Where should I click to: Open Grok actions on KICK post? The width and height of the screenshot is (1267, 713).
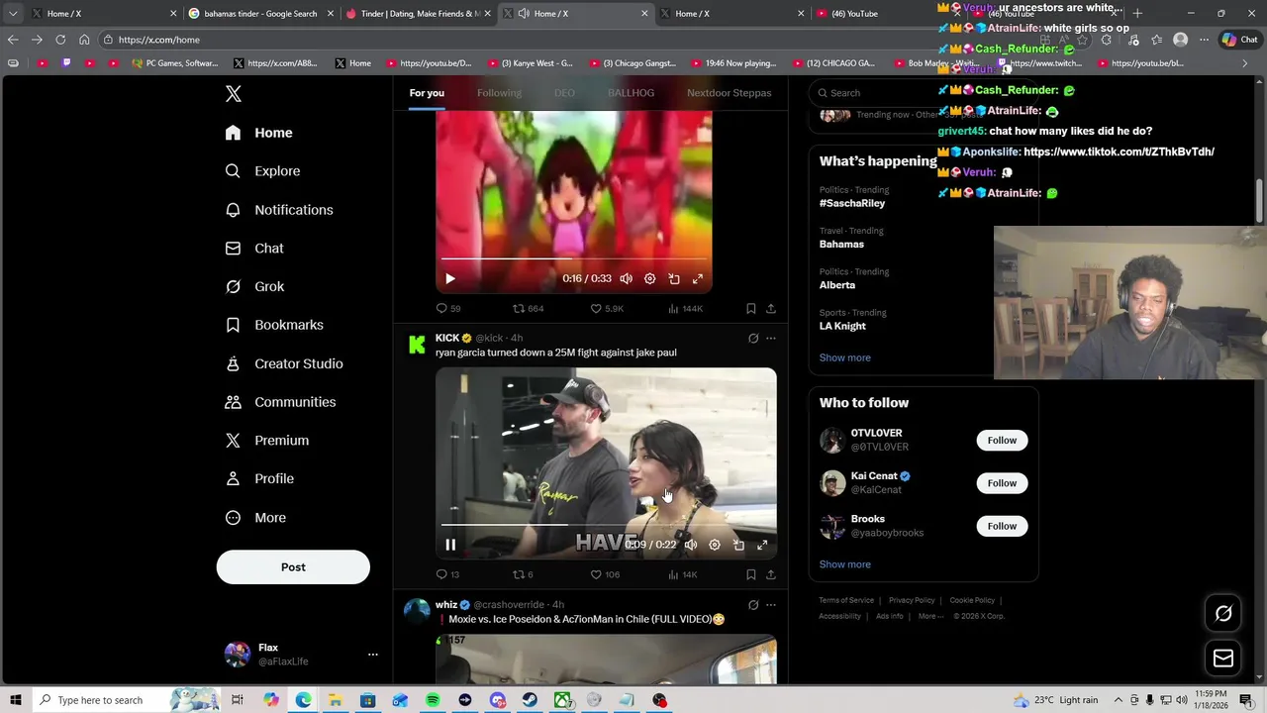tap(753, 339)
